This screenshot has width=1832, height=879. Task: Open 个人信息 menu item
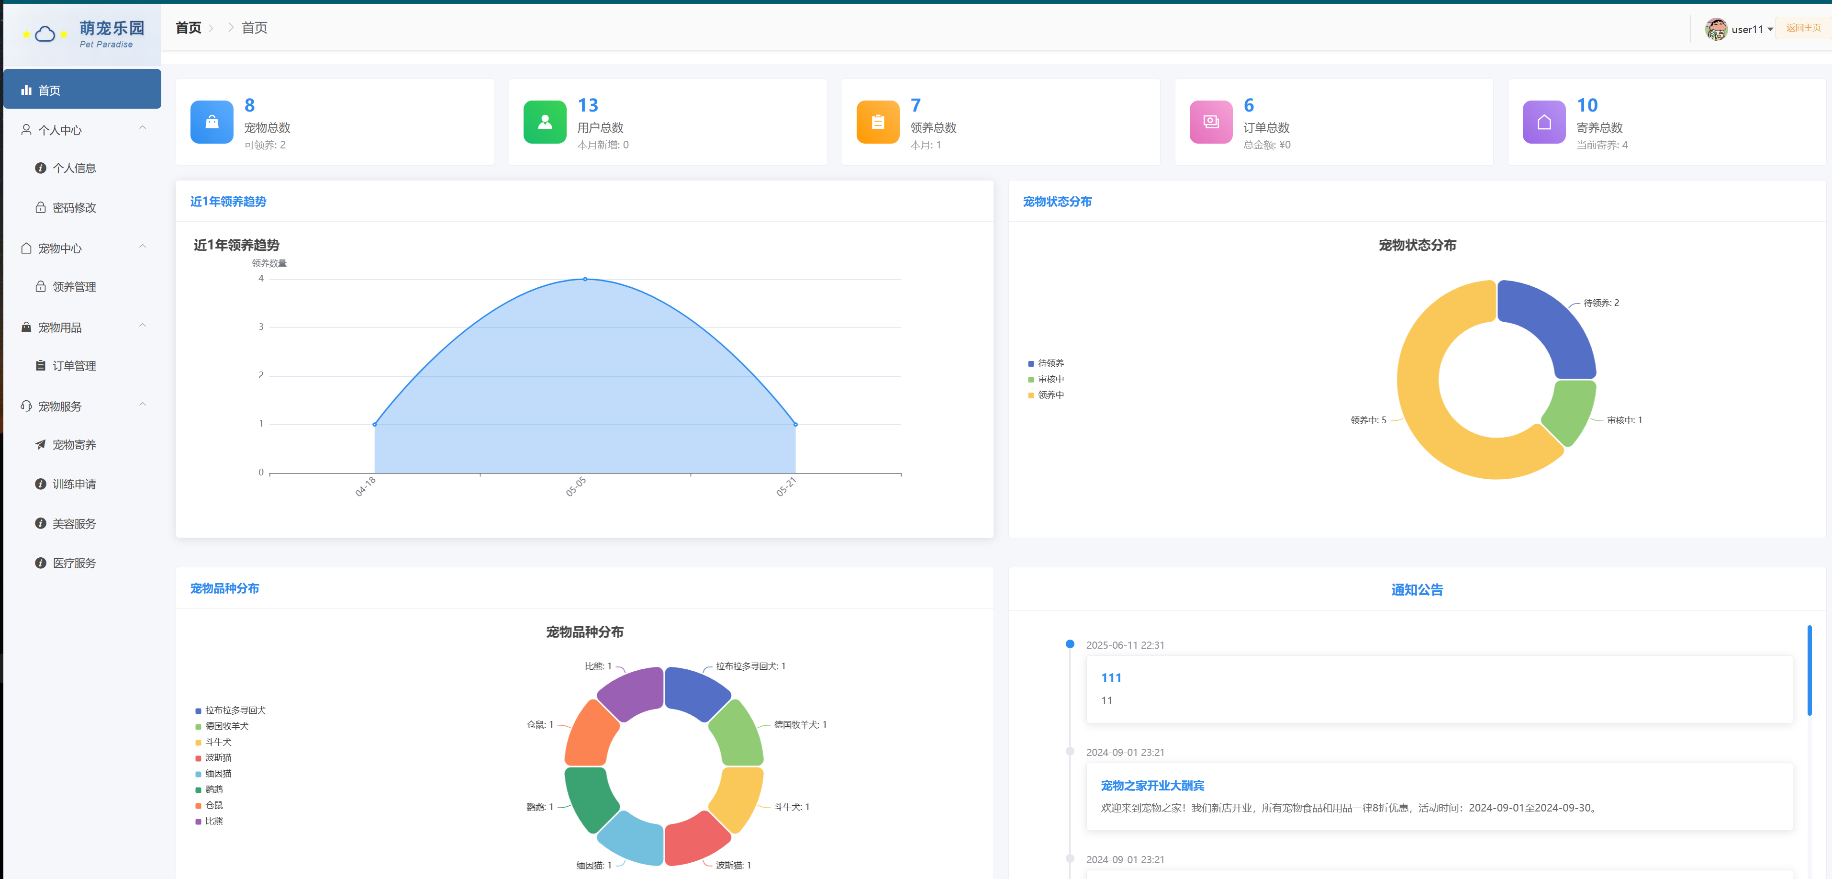[x=82, y=168]
